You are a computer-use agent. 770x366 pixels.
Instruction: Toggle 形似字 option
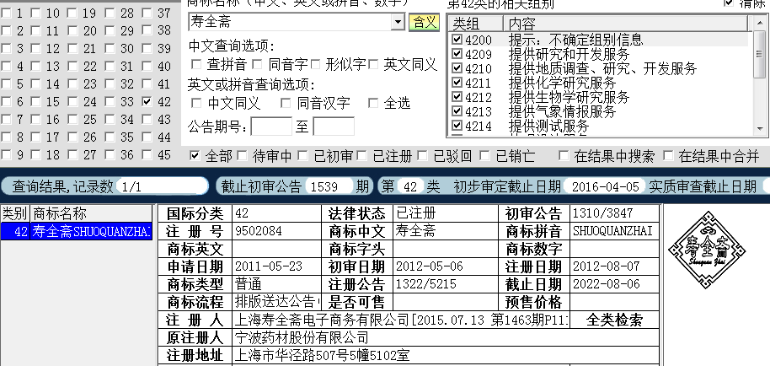point(315,64)
